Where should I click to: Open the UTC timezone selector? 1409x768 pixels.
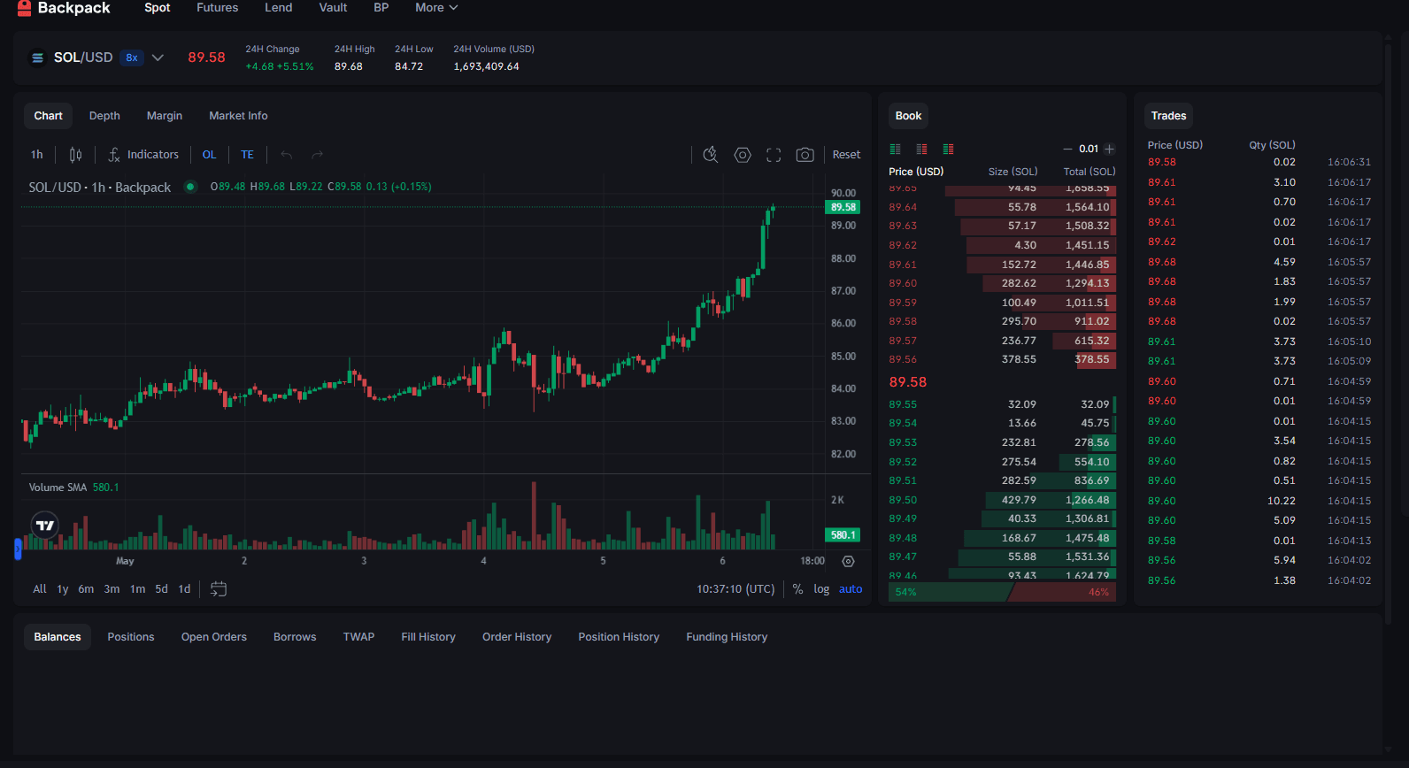click(x=735, y=589)
